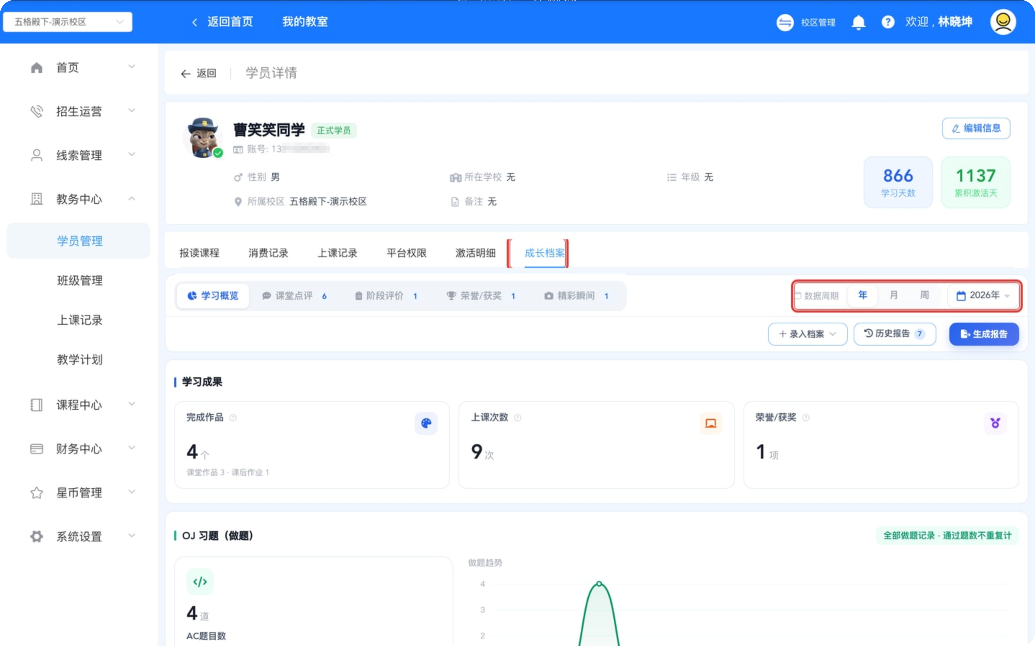Screen dimensions: 1035x646
Task: Click the orange laptop icon on 上课次数 card
Action: coord(711,423)
